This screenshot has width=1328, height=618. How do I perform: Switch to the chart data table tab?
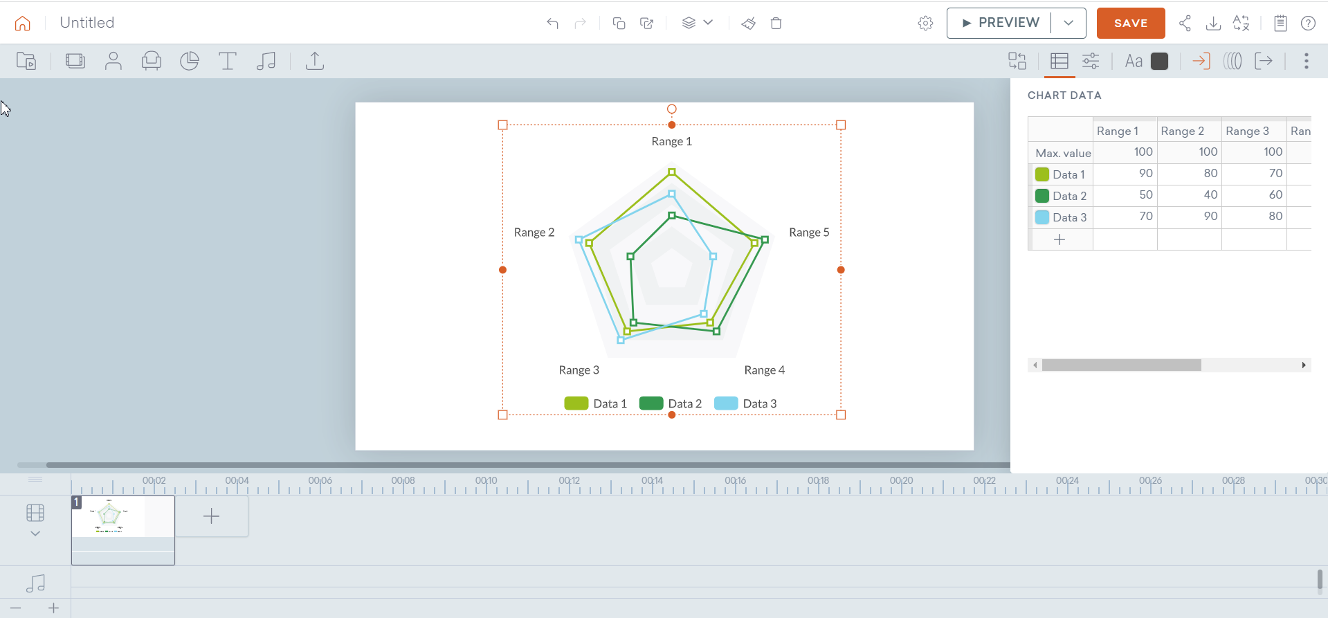pyautogui.click(x=1059, y=61)
